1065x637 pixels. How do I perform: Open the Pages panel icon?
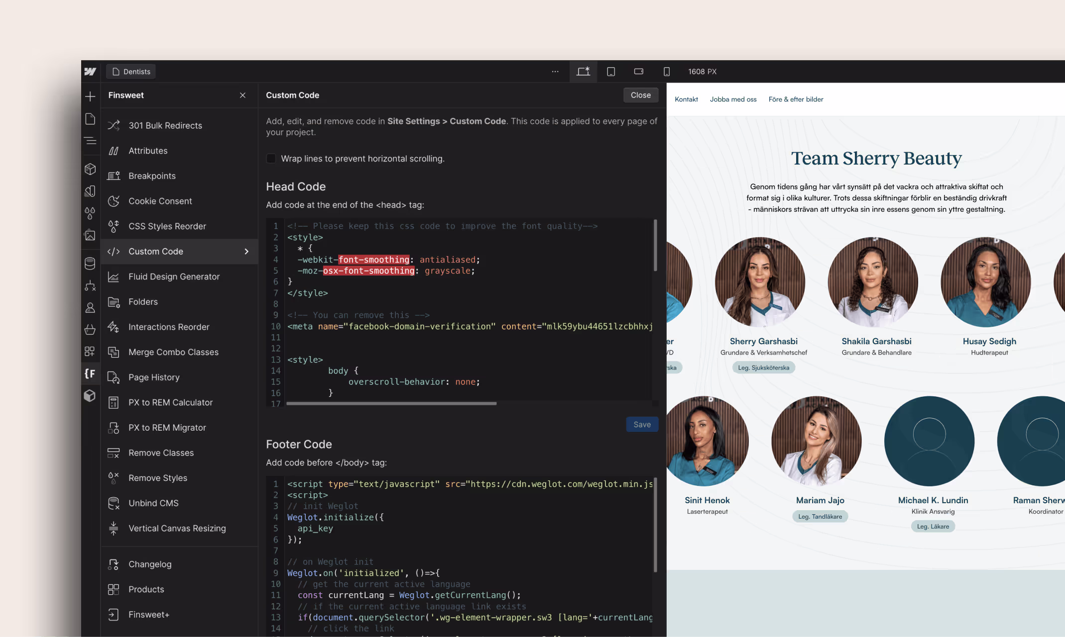[90, 119]
